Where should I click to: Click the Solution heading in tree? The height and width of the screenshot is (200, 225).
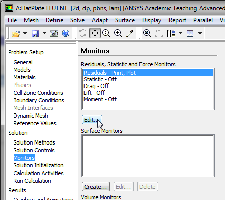(18, 133)
